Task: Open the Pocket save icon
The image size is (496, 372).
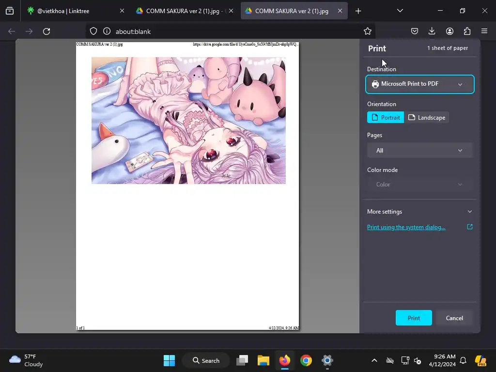Action: pyautogui.click(x=415, y=31)
